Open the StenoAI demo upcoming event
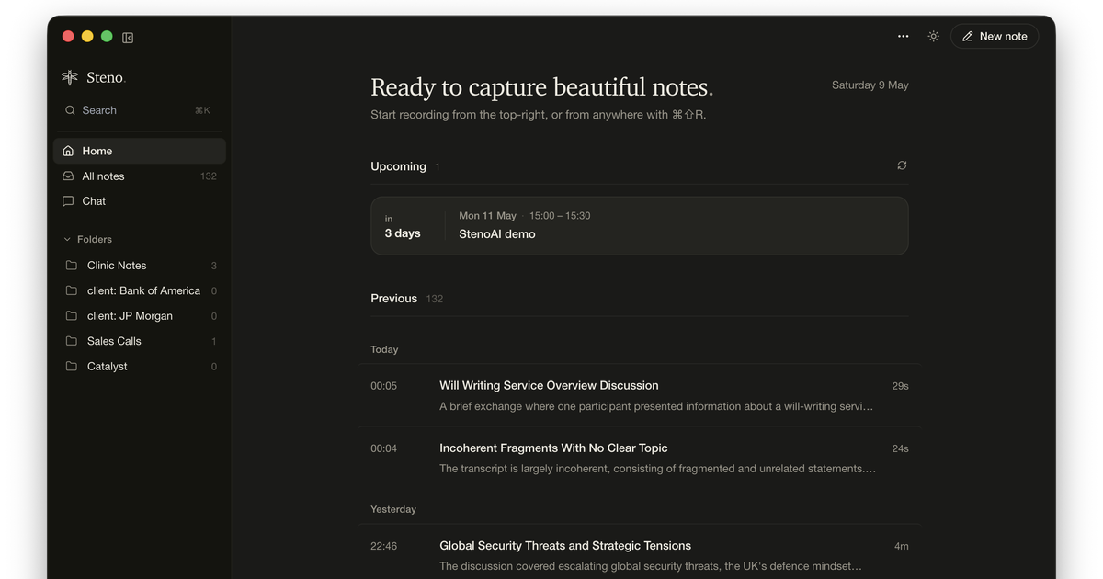Image resolution: width=1103 pixels, height=579 pixels. point(640,225)
